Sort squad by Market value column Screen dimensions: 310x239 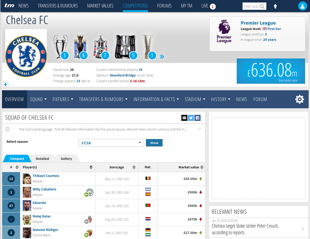point(202,167)
